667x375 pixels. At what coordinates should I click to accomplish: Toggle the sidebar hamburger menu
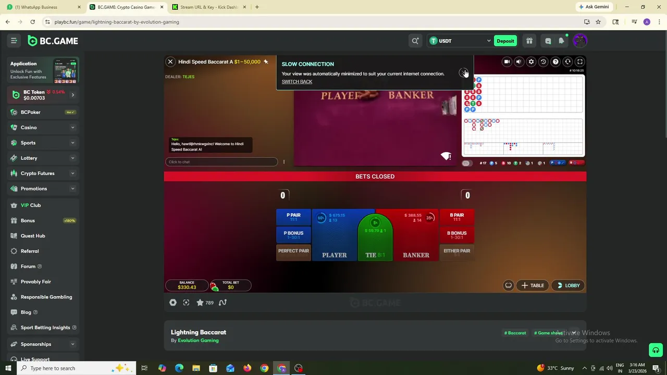tap(14, 41)
